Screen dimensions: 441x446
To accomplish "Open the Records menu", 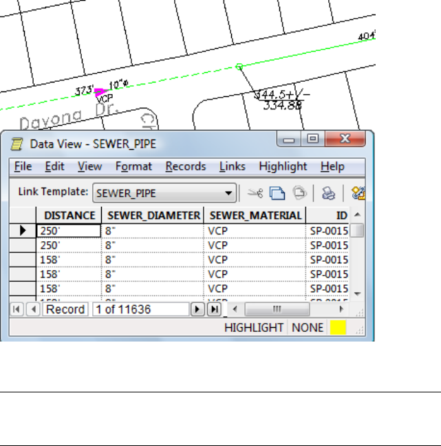I will (x=186, y=166).
